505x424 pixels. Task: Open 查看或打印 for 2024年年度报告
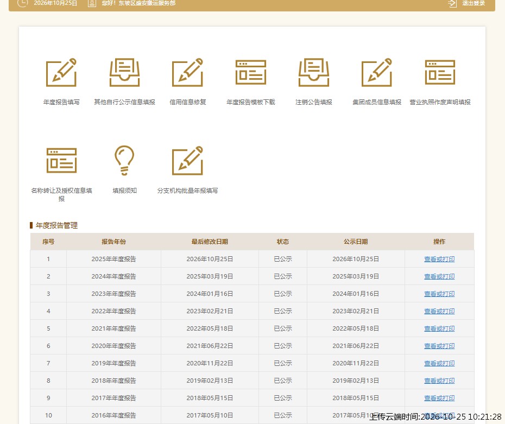[439, 276]
